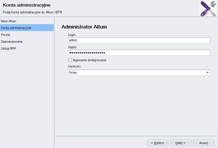Viewport: 218px width, 148px height.
Task: Click the logowanie zintegrowane label text
Action: click(90, 60)
